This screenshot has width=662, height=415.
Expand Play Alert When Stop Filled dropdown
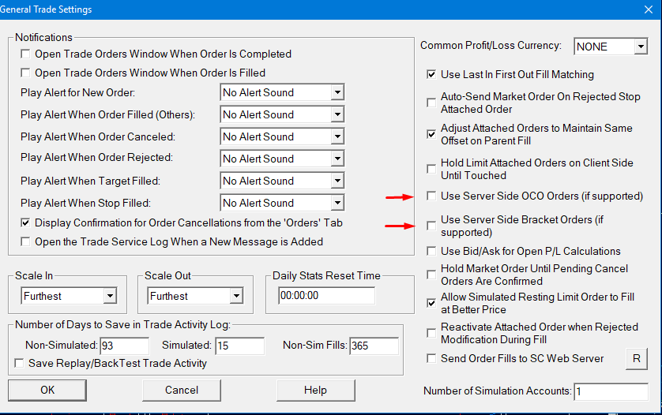(337, 203)
